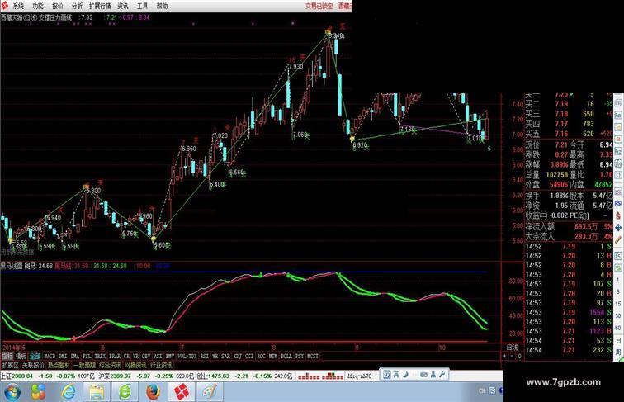Click the Fz icon in right sidebar
Screen dimensions: 624x402
pyautogui.click(x=618, y=151)
